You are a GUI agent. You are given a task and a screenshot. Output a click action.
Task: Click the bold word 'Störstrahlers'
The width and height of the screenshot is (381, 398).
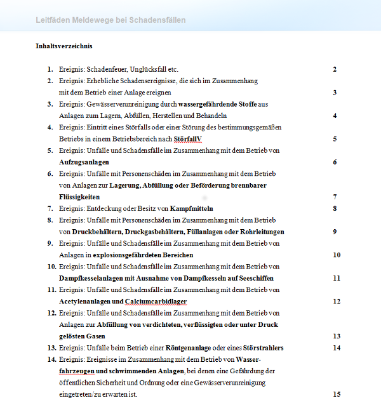[261, 348]
